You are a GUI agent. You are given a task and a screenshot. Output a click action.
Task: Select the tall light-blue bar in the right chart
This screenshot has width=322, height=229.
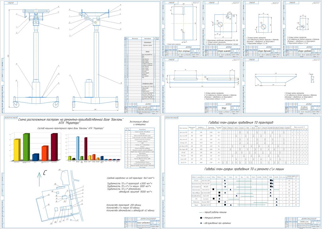tap(78, 148)
